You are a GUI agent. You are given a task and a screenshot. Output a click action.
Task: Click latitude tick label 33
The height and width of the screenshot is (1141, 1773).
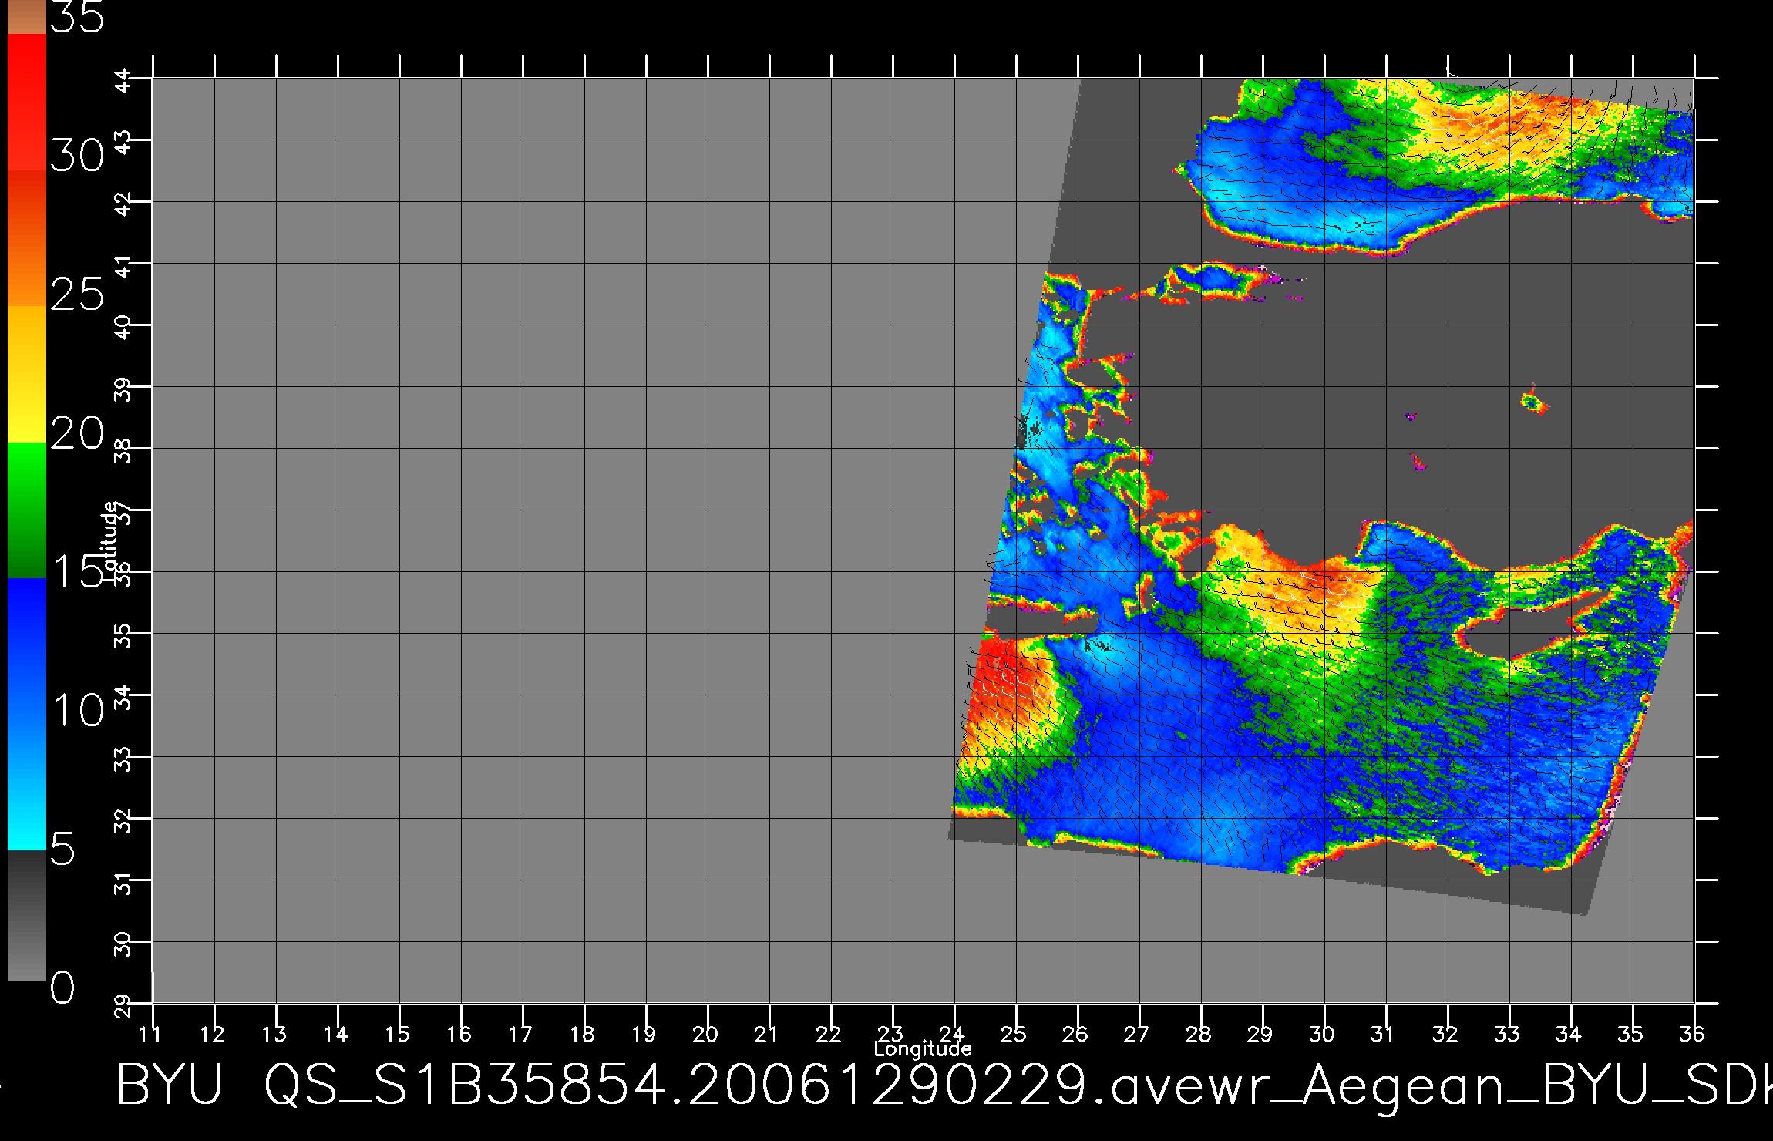pyautogui.click(x=123, y=759)
